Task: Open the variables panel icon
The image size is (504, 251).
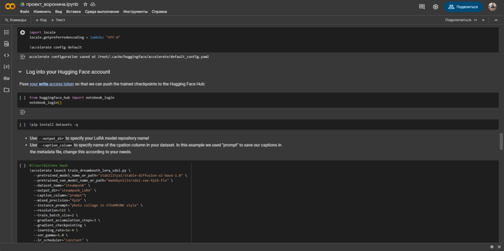Action: click(6, 67)
